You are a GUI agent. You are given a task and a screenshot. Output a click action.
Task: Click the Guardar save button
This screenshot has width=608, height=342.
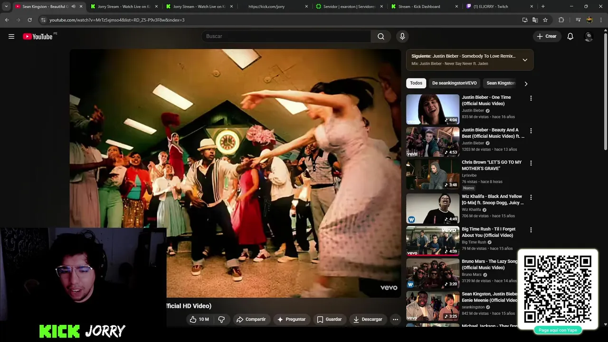coord(329,319)
